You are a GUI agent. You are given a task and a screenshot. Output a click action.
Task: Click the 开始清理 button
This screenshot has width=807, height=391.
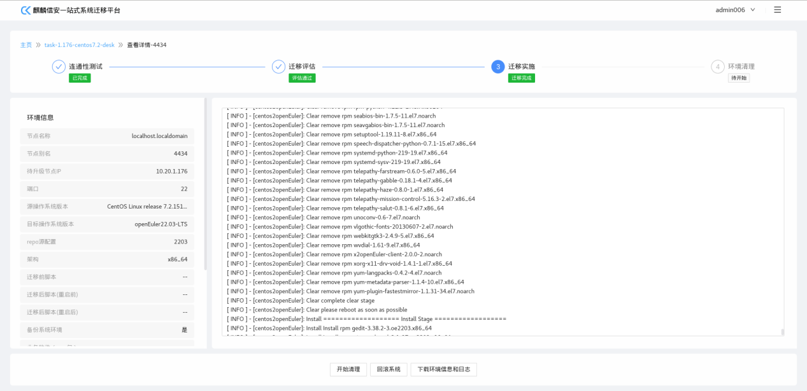(x=348, y=369)
